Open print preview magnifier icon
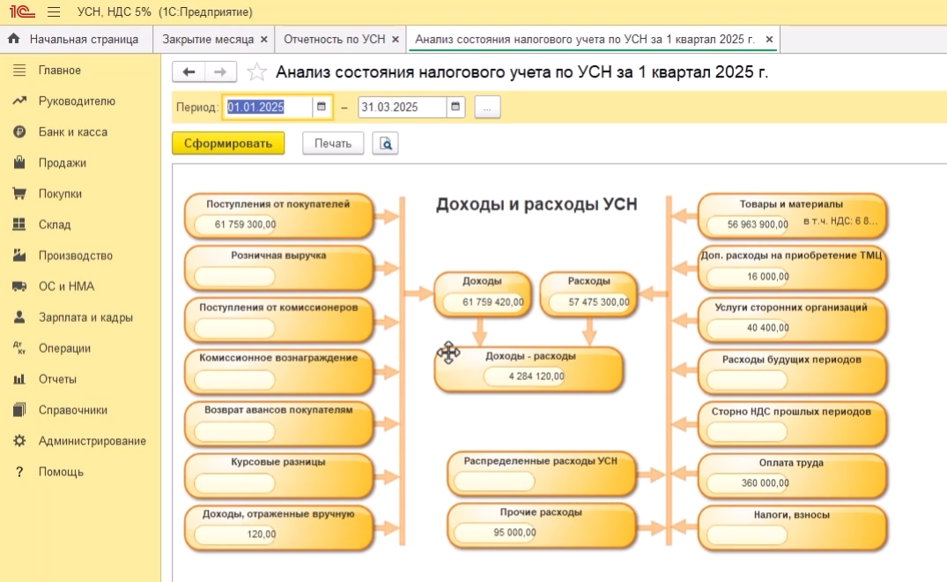 pos(385,144)
